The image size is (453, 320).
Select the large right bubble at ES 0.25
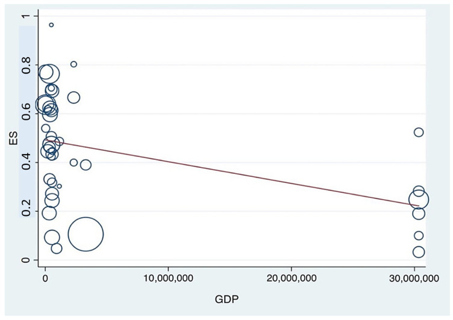[419, 200]
